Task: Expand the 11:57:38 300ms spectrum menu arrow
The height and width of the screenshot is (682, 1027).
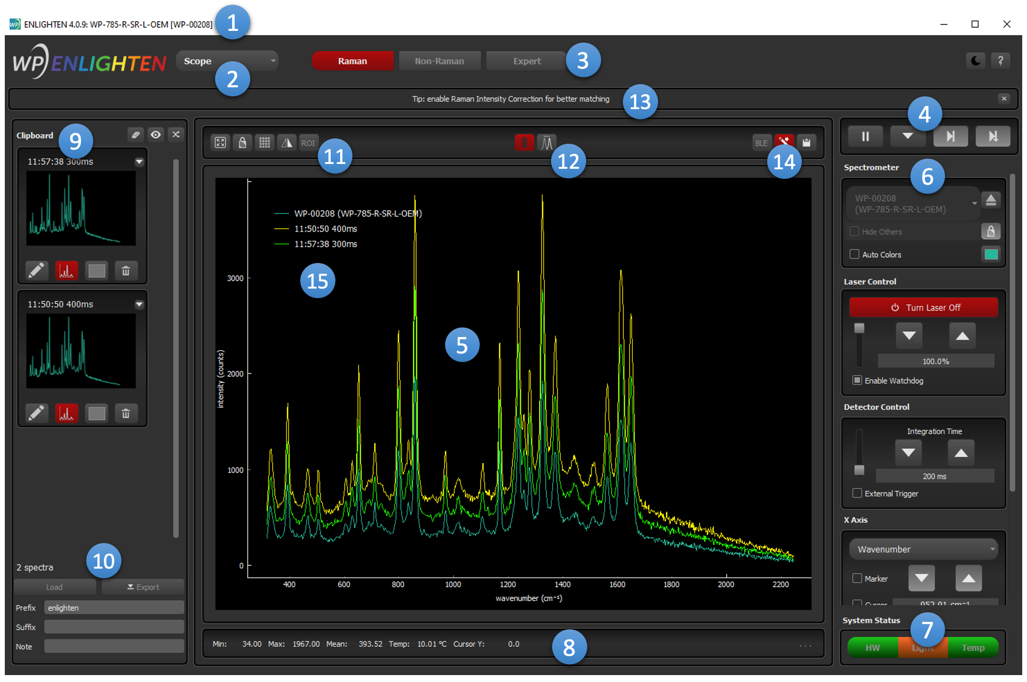Action: 139,162
